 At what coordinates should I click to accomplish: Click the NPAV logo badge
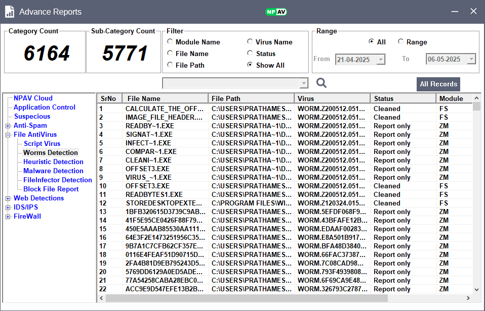(276, 12)
